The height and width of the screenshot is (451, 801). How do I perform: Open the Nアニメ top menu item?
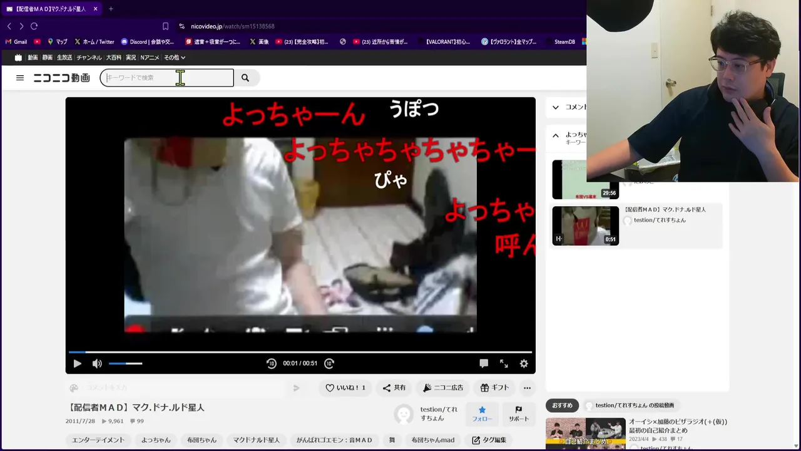click(150, 58)
